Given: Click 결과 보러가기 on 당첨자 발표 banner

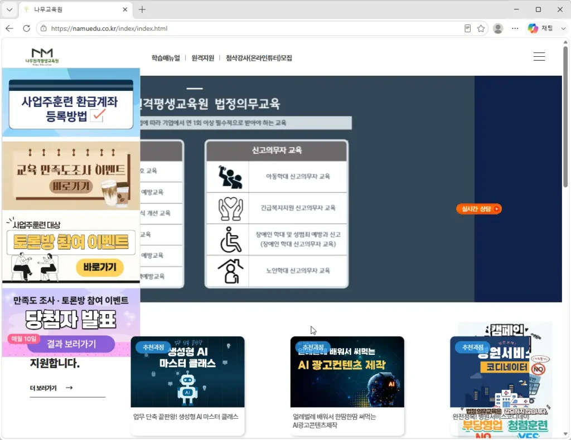Looking at the screenshot, I should 71,344.
